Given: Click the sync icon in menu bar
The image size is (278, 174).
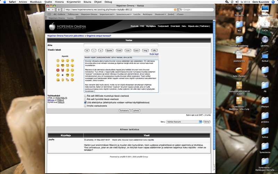Looking at the screenshot, I should point(232,2).
